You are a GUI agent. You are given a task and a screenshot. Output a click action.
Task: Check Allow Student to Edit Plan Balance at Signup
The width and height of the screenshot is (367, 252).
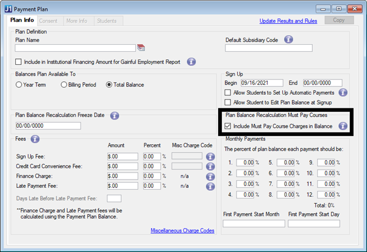coord(228,102)
